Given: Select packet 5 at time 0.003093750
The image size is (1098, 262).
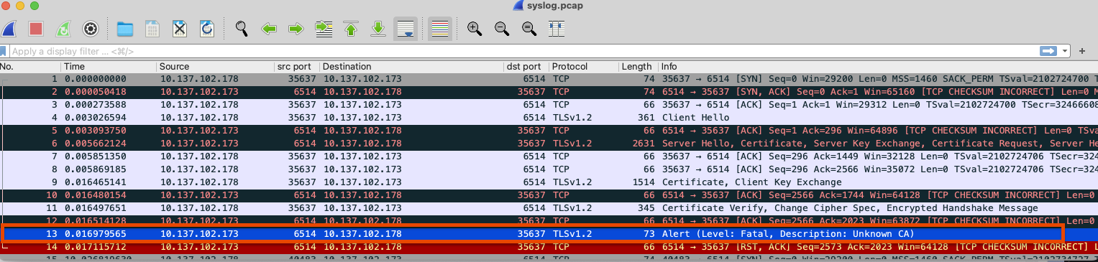Looking at the screenshot, I should click(x=549, y=131).
